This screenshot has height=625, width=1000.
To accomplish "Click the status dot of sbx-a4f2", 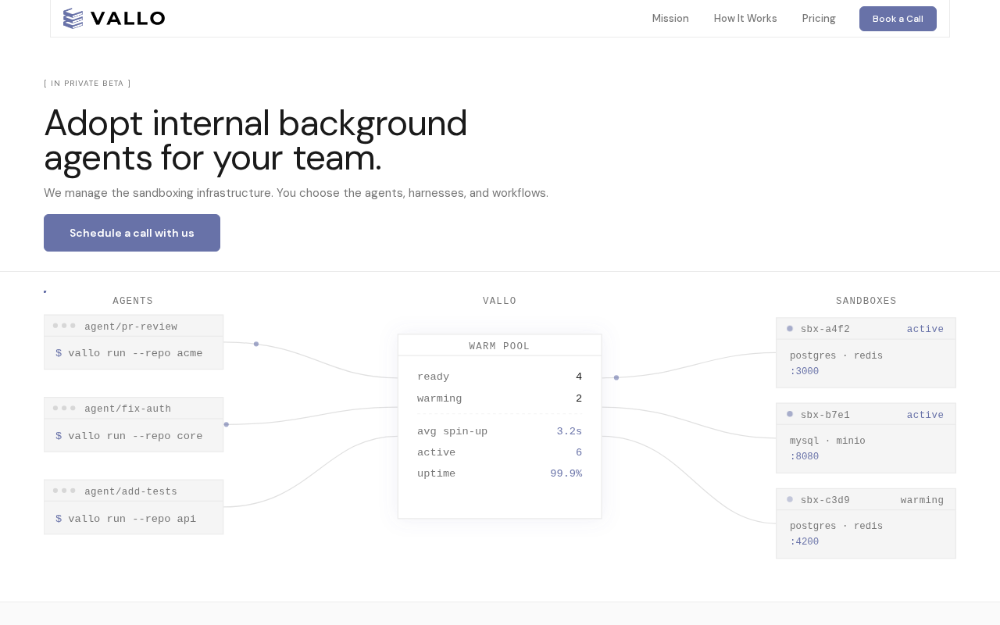I will pyautogui.click(x=790, y=329).
